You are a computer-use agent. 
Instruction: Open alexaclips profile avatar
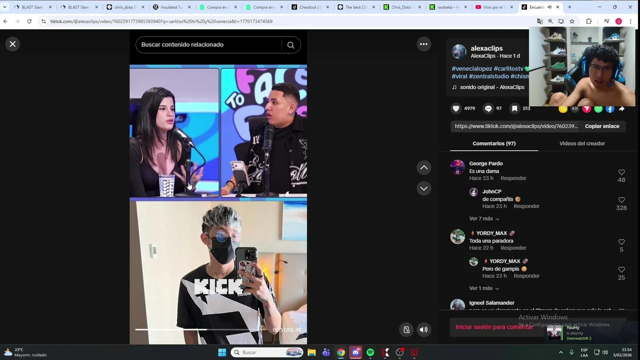point(459,52)
